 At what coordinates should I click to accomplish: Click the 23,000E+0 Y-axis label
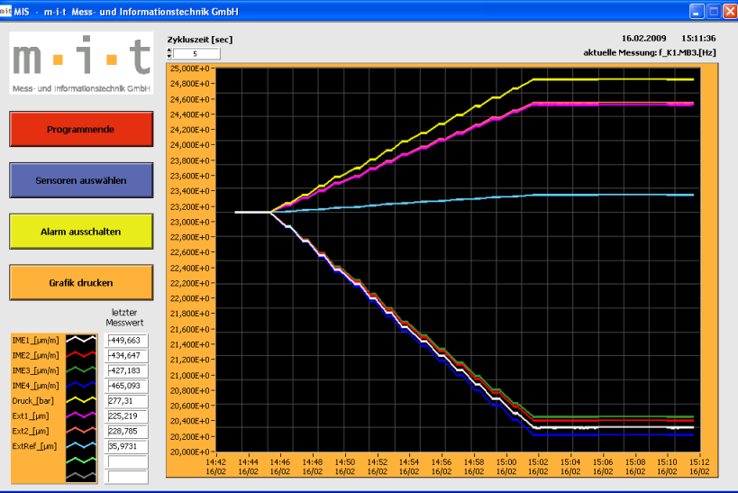(x=189, y=222)
